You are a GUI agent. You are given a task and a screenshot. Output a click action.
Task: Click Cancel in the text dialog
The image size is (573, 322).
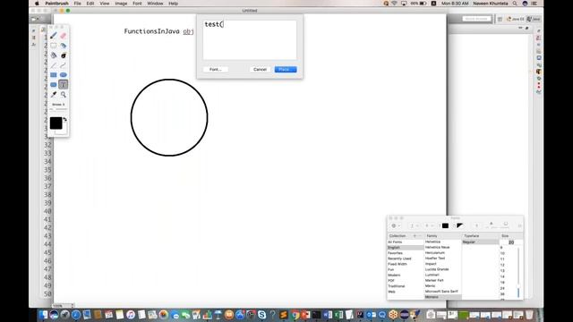click(260, 70)
